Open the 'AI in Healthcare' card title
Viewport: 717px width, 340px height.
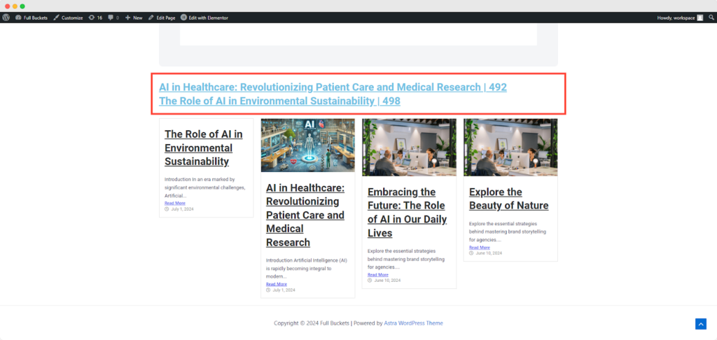[305, 215]
